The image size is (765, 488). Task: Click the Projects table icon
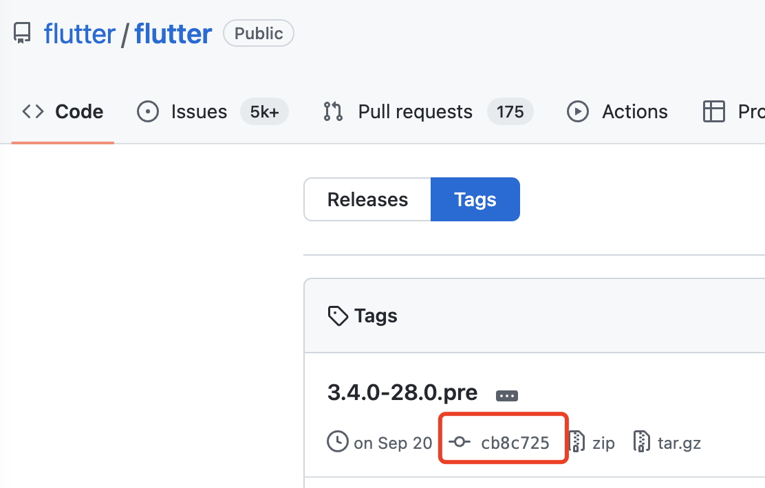(713, 111)
